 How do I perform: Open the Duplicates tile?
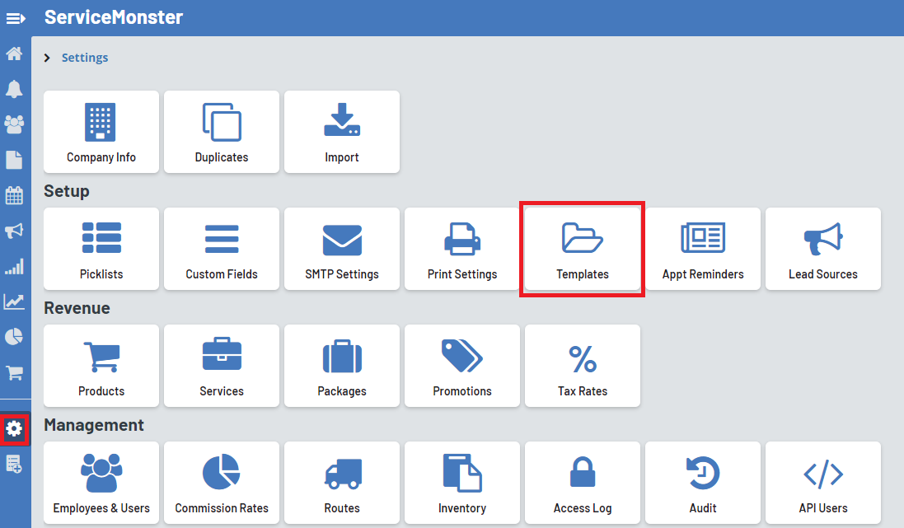tap(222, 132)
